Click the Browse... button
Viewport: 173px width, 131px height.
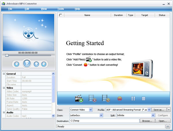(147, 121)
